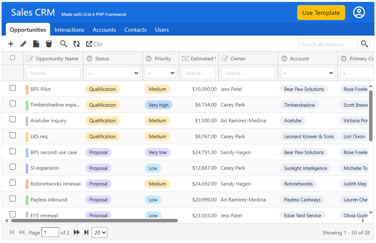Open the Status filter dropdown

pos(113,73)
